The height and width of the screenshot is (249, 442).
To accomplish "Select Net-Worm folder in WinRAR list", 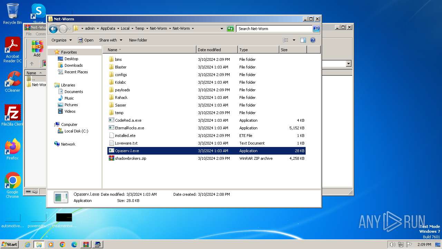I will (x=36, y=85).
